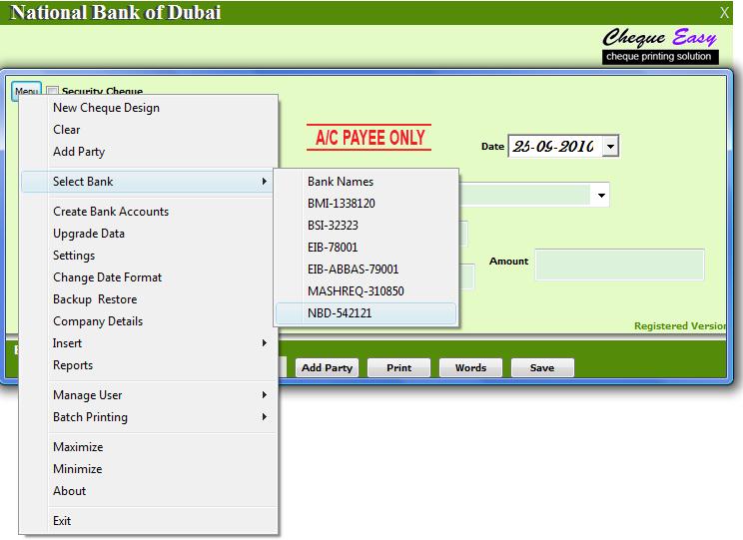
Task: Click the Registered Version text
Action: click(x=680, y=325)
